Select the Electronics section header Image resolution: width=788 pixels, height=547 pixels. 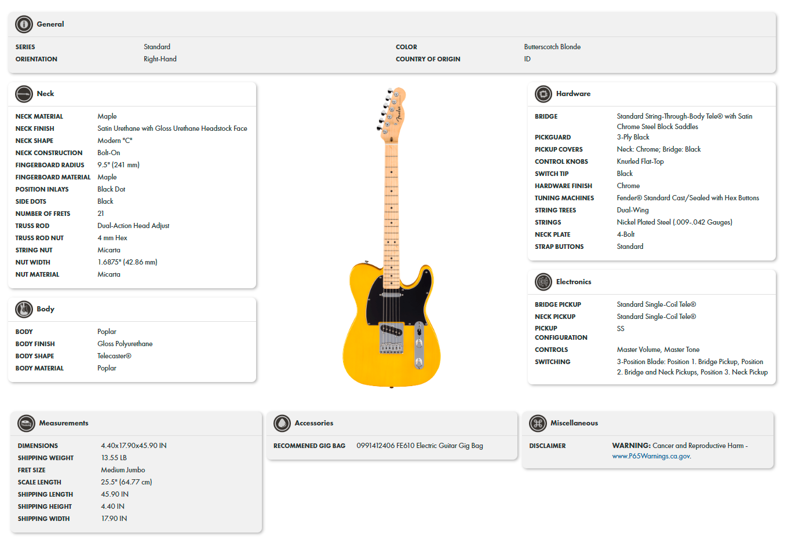(575, 282)
